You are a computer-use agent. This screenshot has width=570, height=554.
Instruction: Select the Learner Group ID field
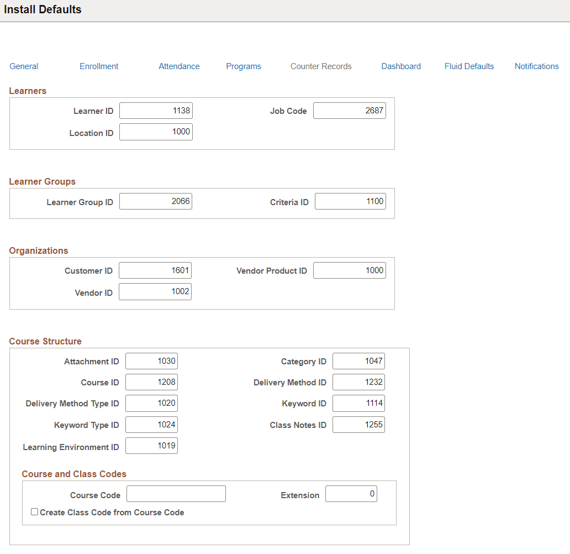pyautogui.click(x=156, y=201)
